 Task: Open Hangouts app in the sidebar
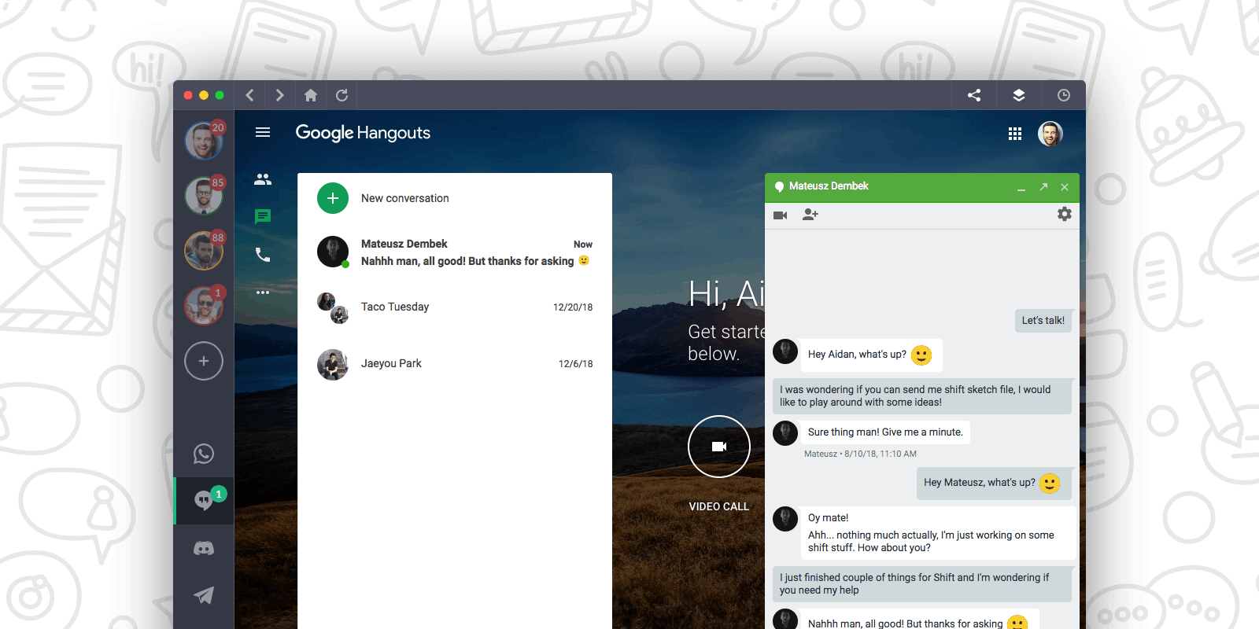(205, 501)
